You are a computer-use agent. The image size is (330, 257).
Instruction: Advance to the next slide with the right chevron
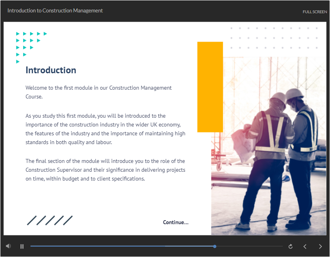(x=320, y=247)
